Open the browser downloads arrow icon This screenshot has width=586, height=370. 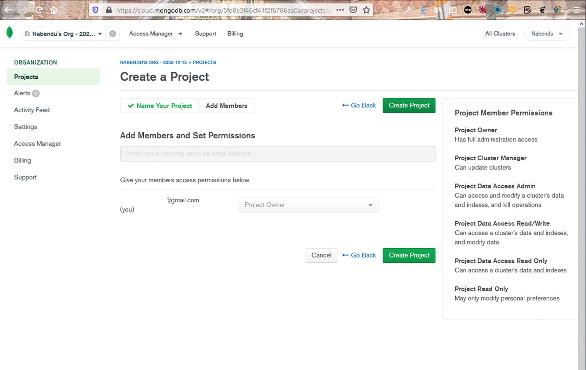pyautogui.click(x=423, y=10)
